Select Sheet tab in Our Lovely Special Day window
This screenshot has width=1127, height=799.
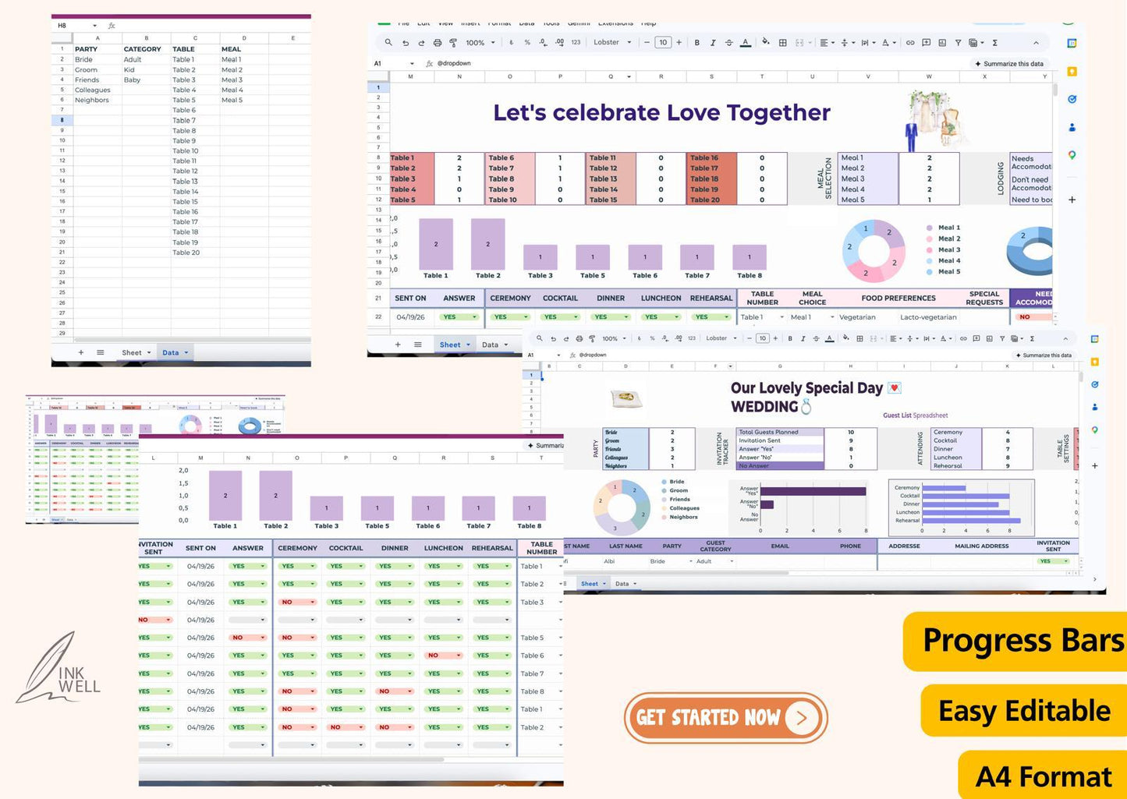point(593,584)
